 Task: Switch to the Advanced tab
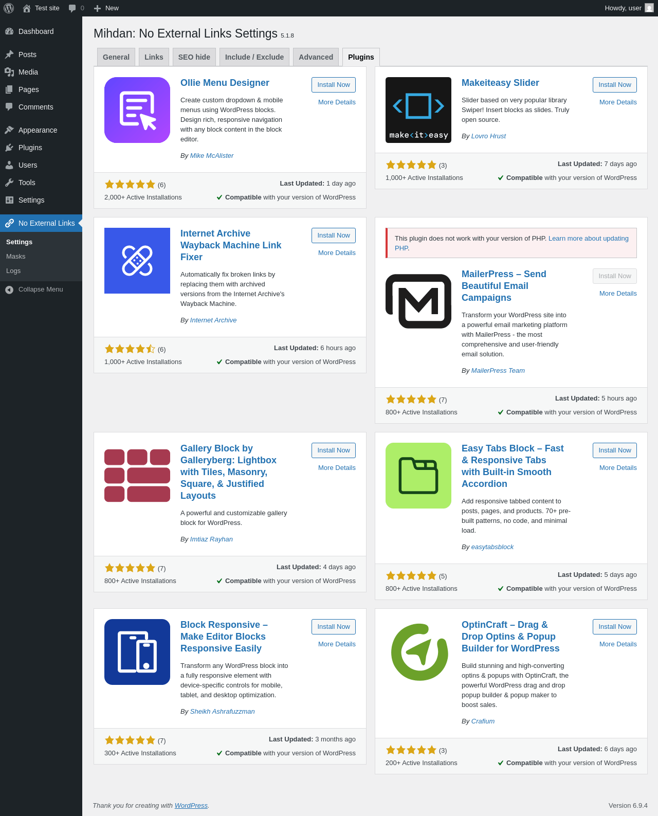pyautogui.click(x=316, y=57)
